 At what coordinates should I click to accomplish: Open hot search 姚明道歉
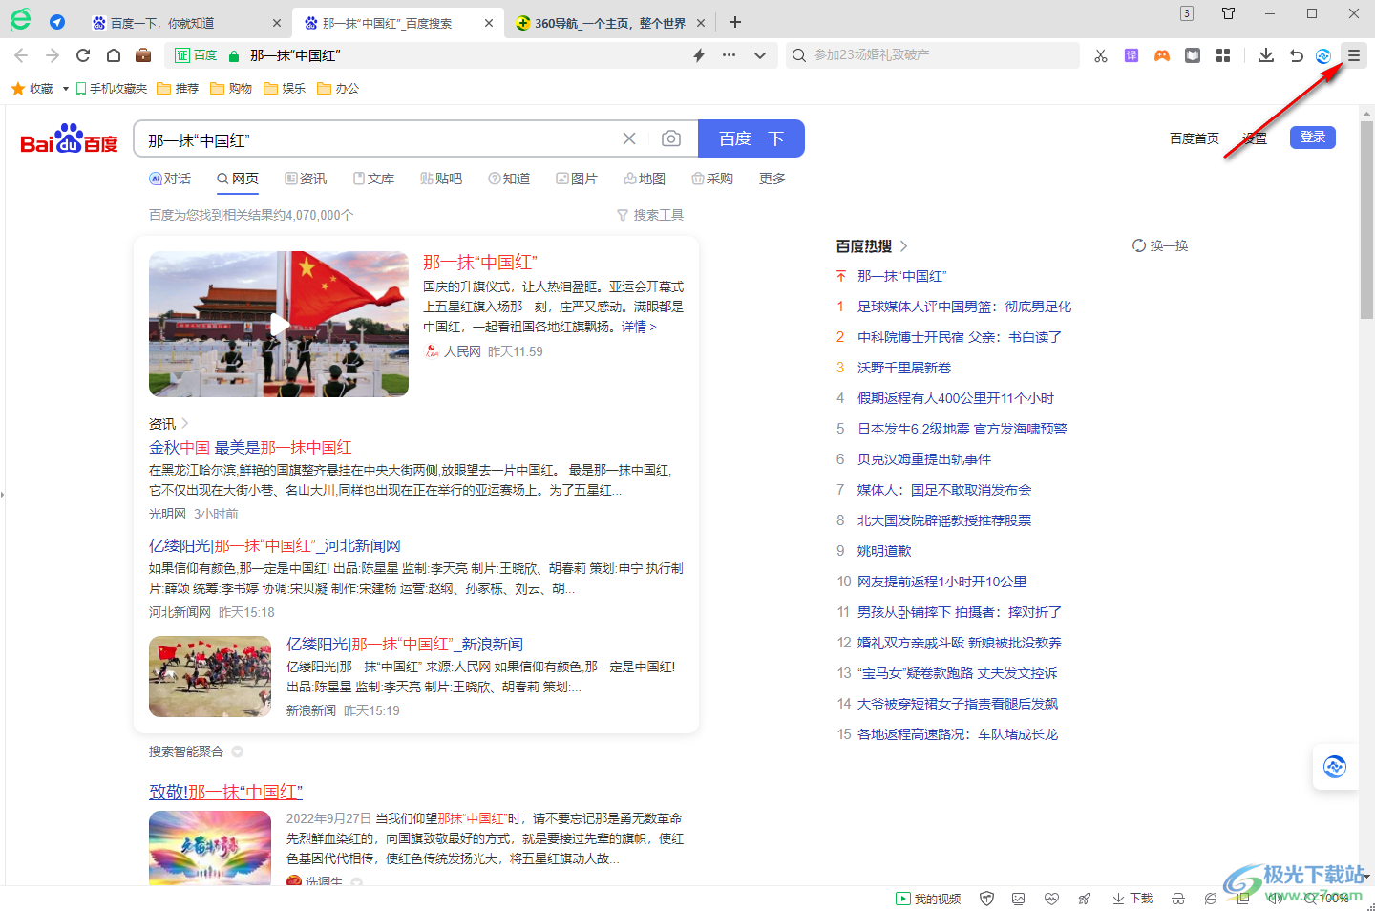coord(884,551)
